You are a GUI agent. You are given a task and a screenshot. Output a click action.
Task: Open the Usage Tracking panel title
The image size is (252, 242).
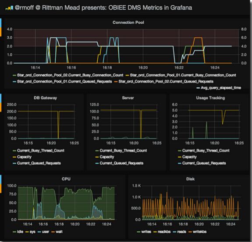(210, 98)
